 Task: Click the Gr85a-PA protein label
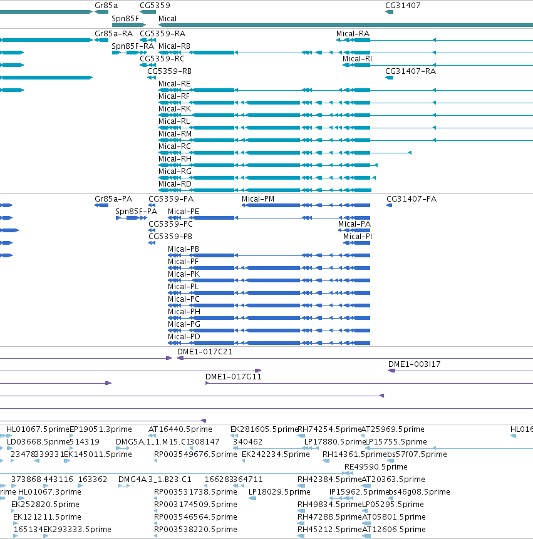click(113, 199)
